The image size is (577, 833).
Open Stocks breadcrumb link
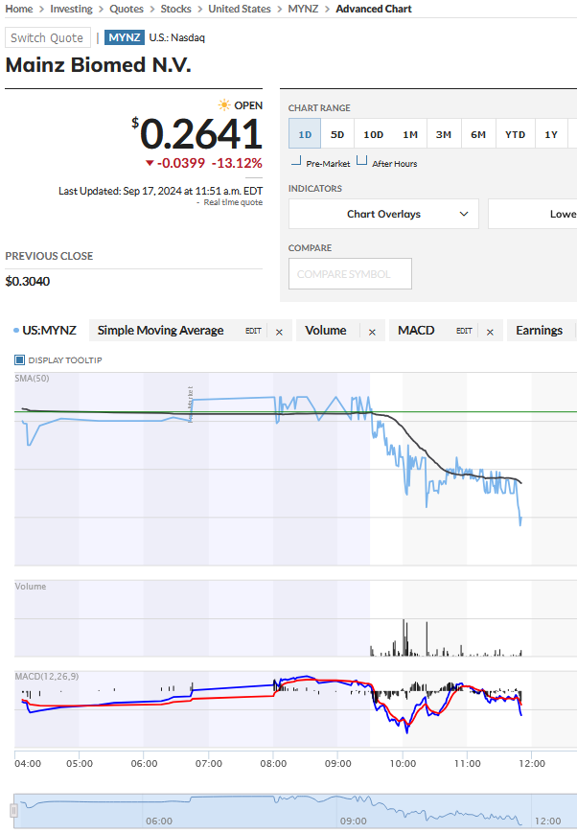[x=175, y=9]
